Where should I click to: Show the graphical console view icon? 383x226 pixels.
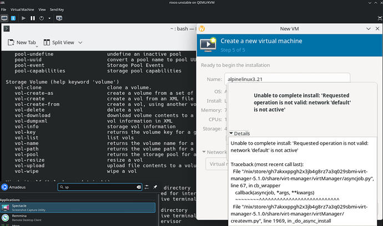point(4,18)
